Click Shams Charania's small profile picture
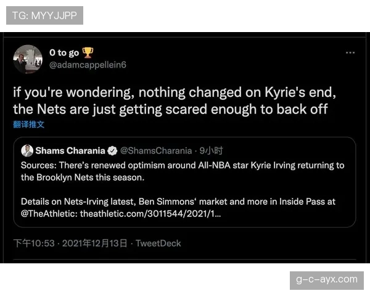 point(27,150)
